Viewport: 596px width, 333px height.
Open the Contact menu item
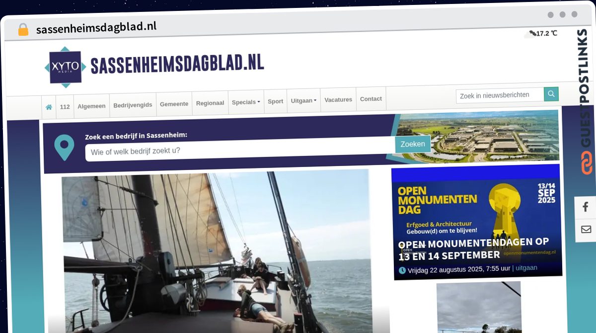coord(371,99)
